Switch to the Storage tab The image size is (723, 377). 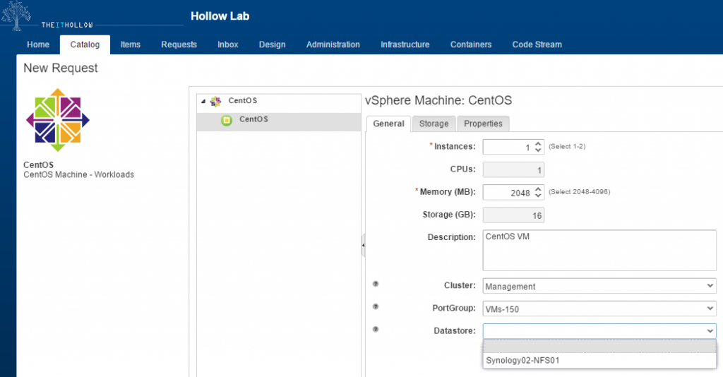(x=434, y=124)
